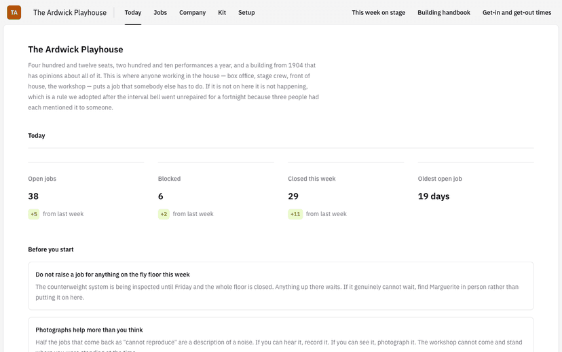Open the Setup tab
Screen dimensions: 562x352
tap(246, 12)
